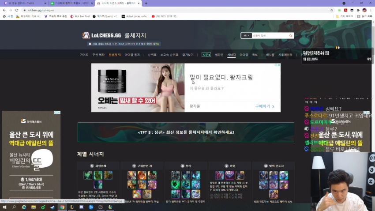This screenshot has height=211, width=375.
Task: Open the 초고속 순위표 menu item
Action: (169, 55)
